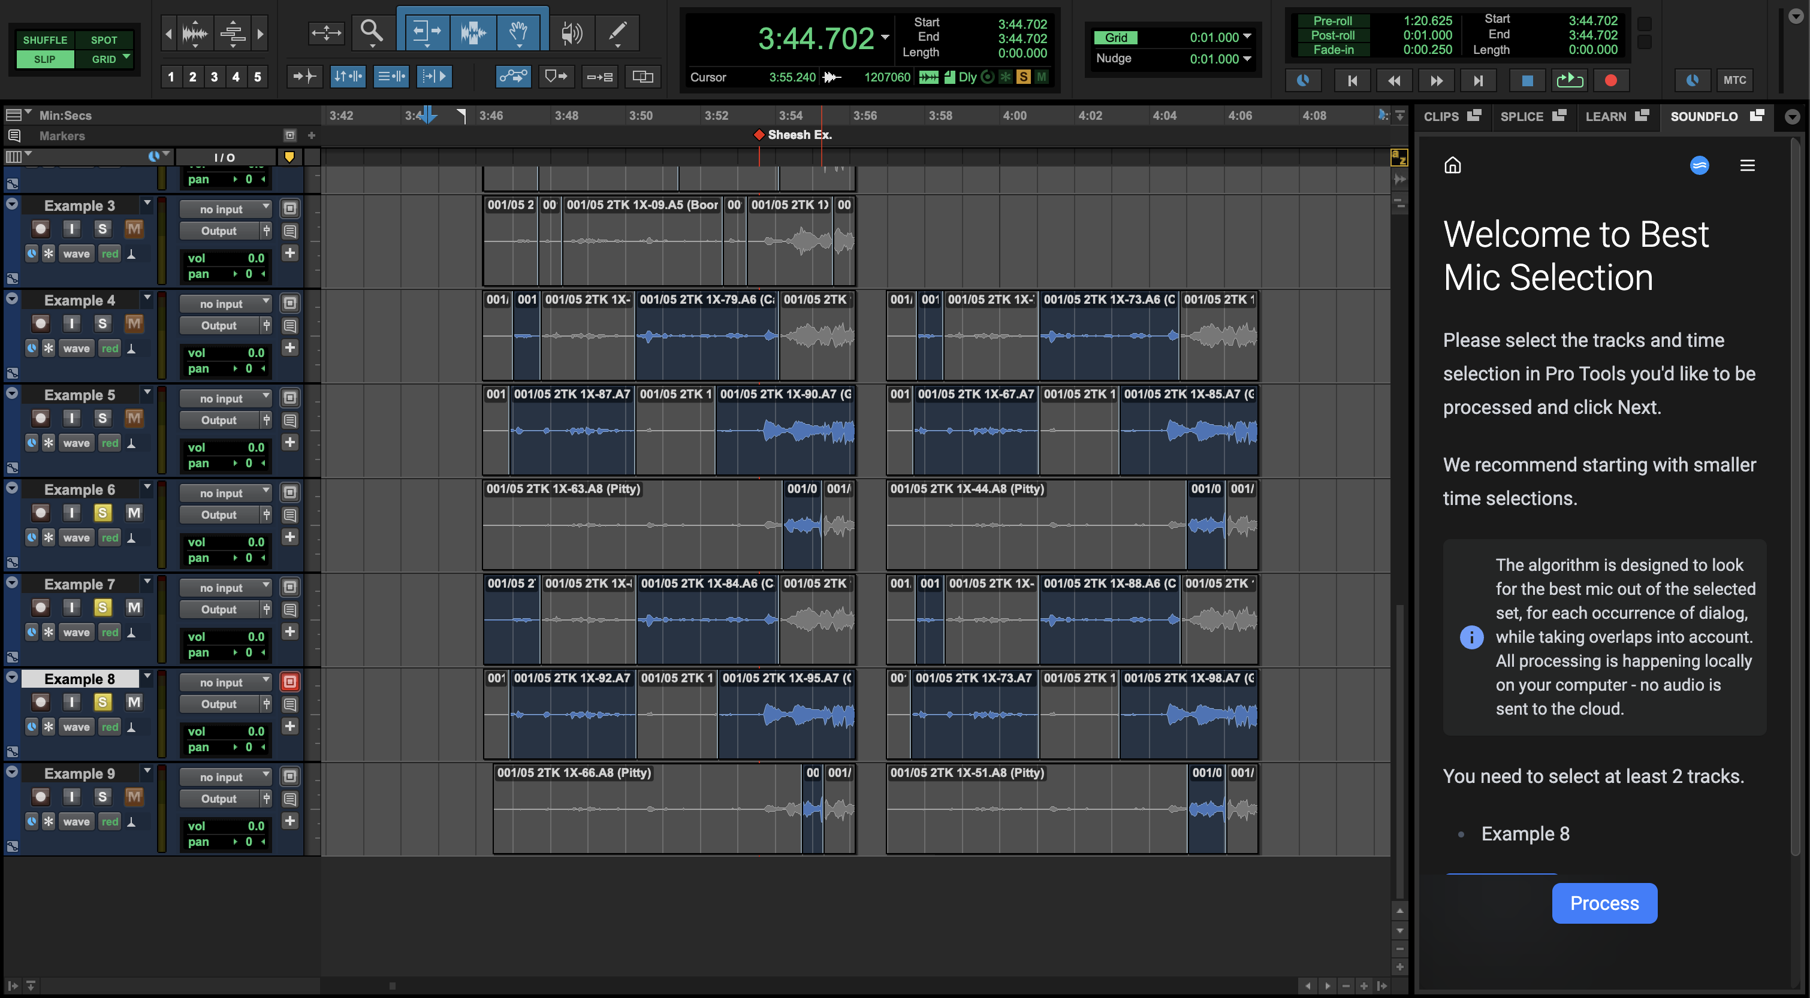Open the Soundflo home icon
Viewport: 1810px width, 998px height.
point(1452,165)
